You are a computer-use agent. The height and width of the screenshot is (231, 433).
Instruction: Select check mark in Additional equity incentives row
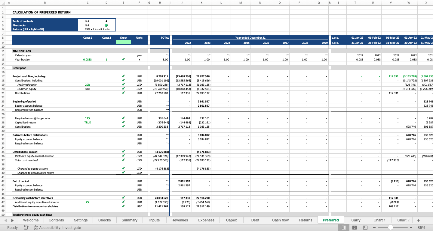click(123, 202)
